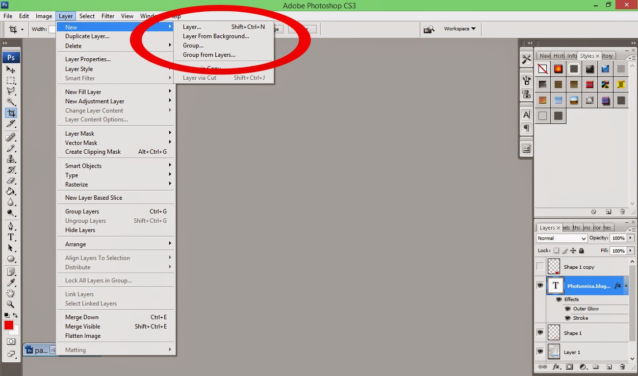The image size is (638, 376).
Task: Open the Character panel icon
Action: 526,115
